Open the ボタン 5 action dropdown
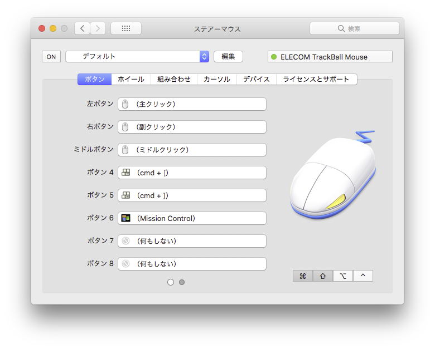The image size is (435, 349). coord(192,195)
